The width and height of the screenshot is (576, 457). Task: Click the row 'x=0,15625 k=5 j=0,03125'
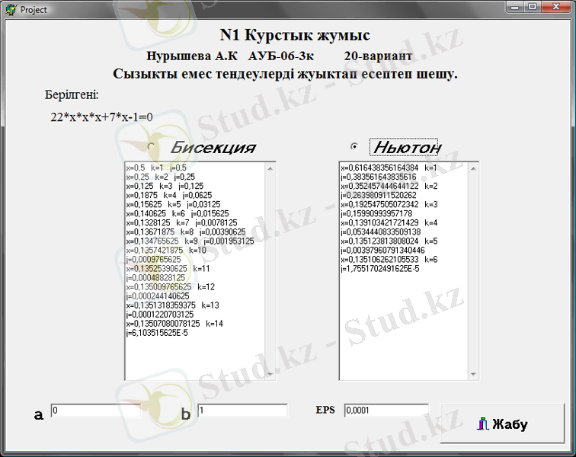click(174, 205)
